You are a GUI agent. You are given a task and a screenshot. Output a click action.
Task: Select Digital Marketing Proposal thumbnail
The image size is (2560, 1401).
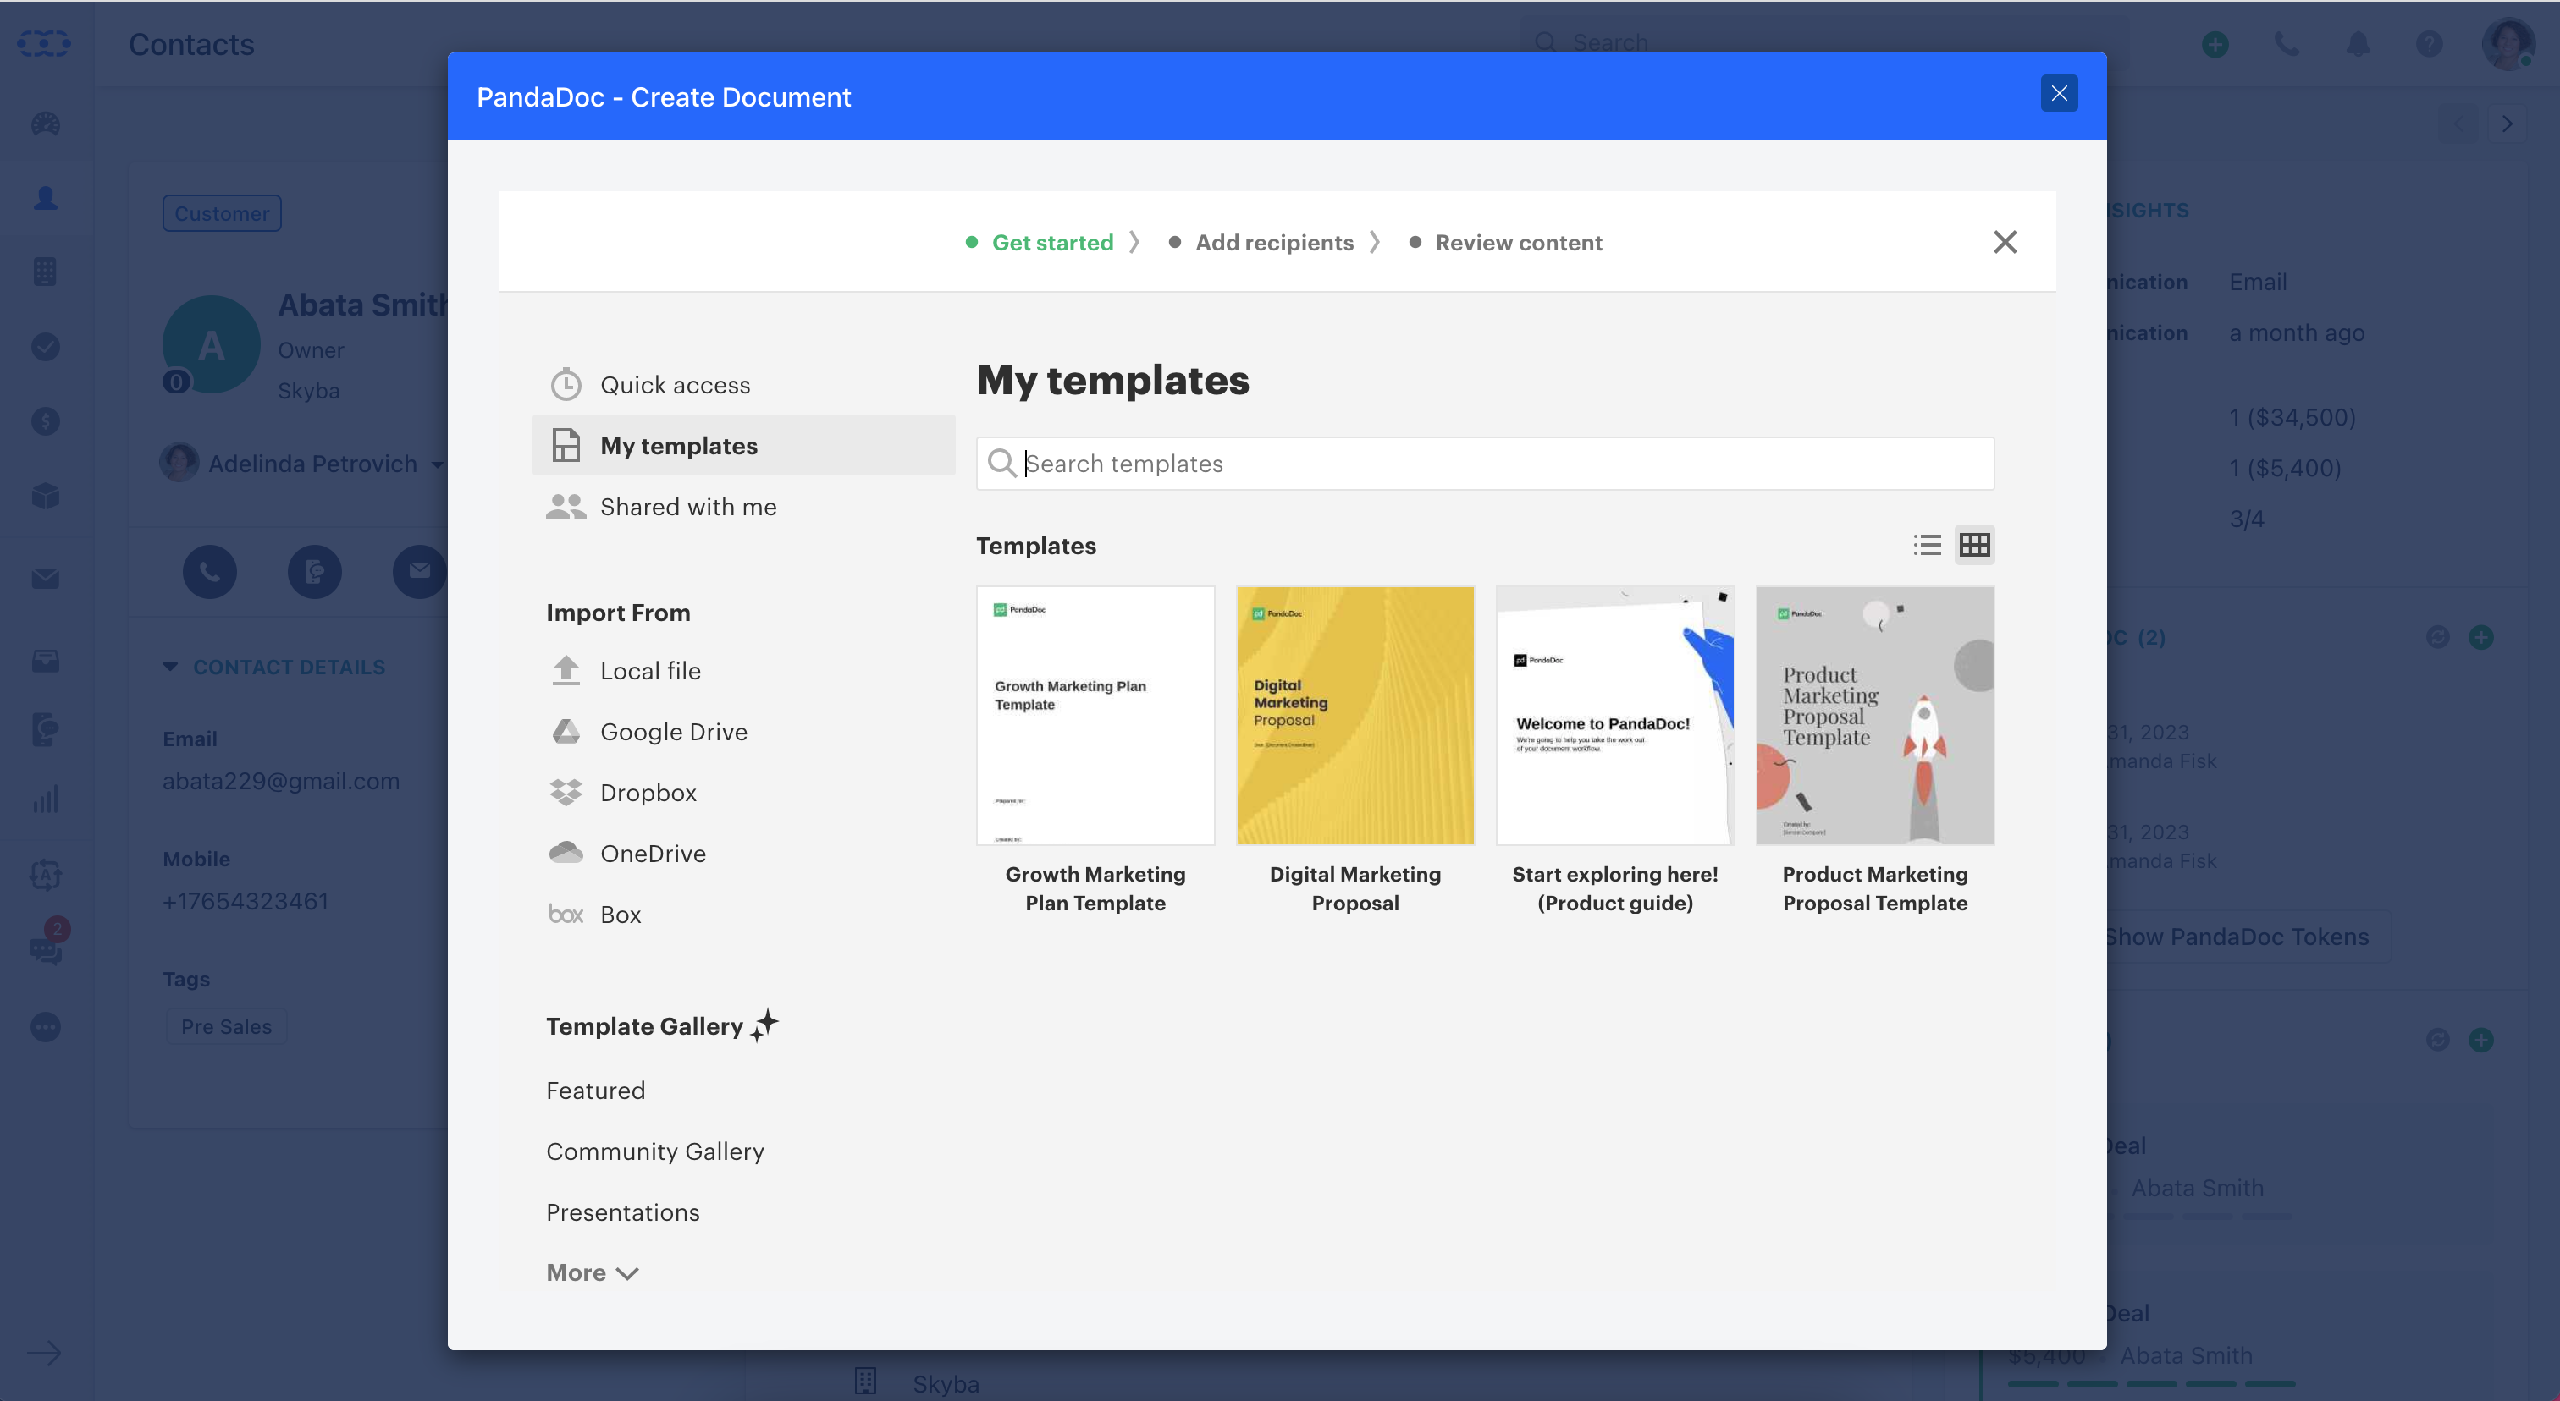1354,716
